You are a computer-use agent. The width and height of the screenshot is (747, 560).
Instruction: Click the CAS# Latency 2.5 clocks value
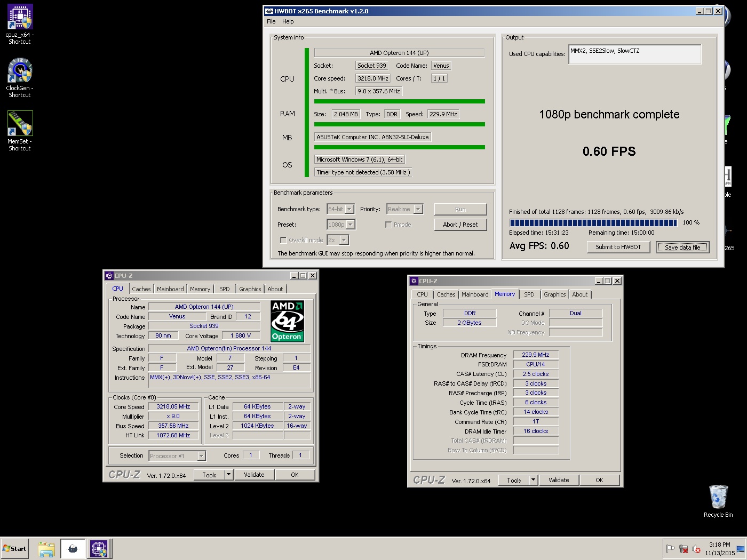click(536, 374)
